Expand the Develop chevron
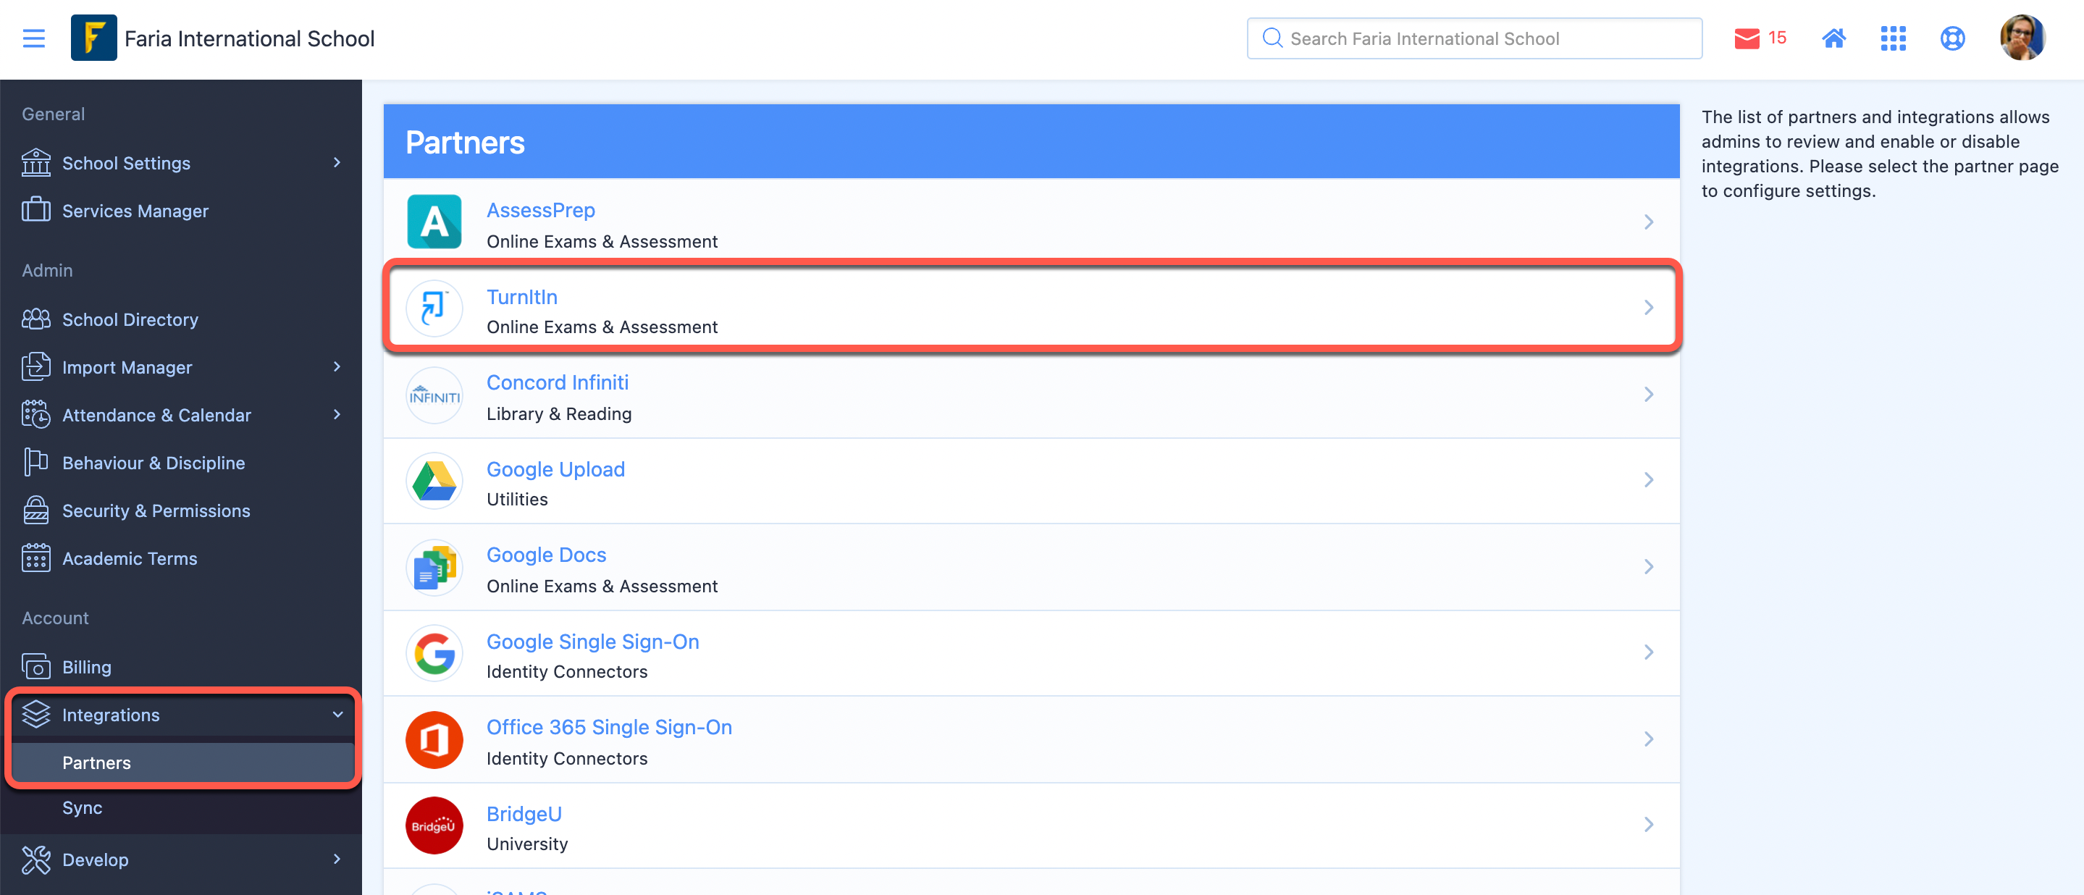The height and width of the screenshot is (895, 2084). pyautogui.click(x=337, y=860)
